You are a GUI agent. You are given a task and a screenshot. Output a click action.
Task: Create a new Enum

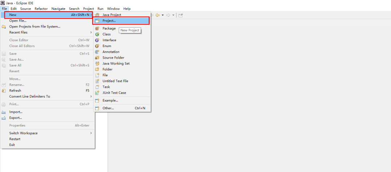pos(122,46)
